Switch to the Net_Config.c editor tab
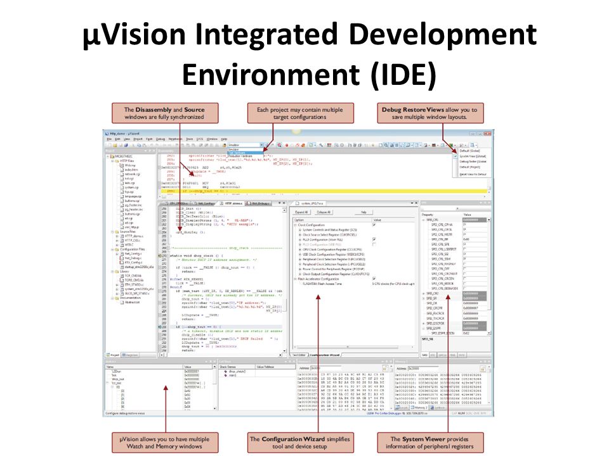The height and width of the screenshot is (456, 609). tap(204, 203)
